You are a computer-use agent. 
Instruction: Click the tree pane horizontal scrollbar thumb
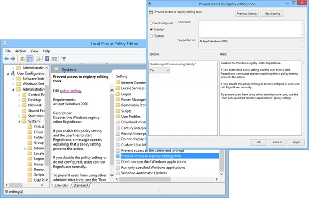pos(16,185)
